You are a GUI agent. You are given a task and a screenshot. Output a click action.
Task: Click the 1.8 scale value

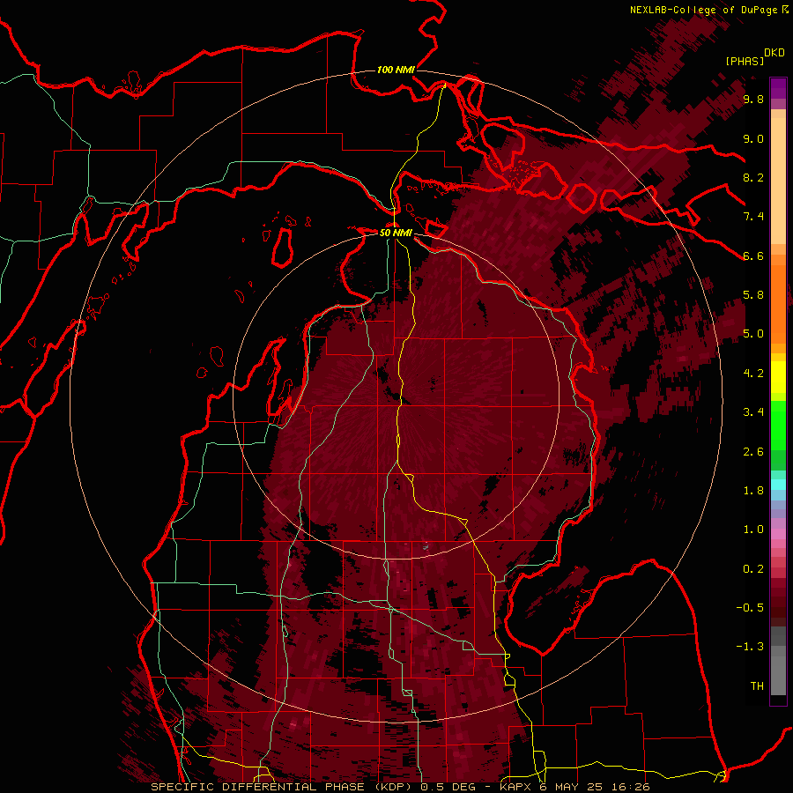click(753, 491)
